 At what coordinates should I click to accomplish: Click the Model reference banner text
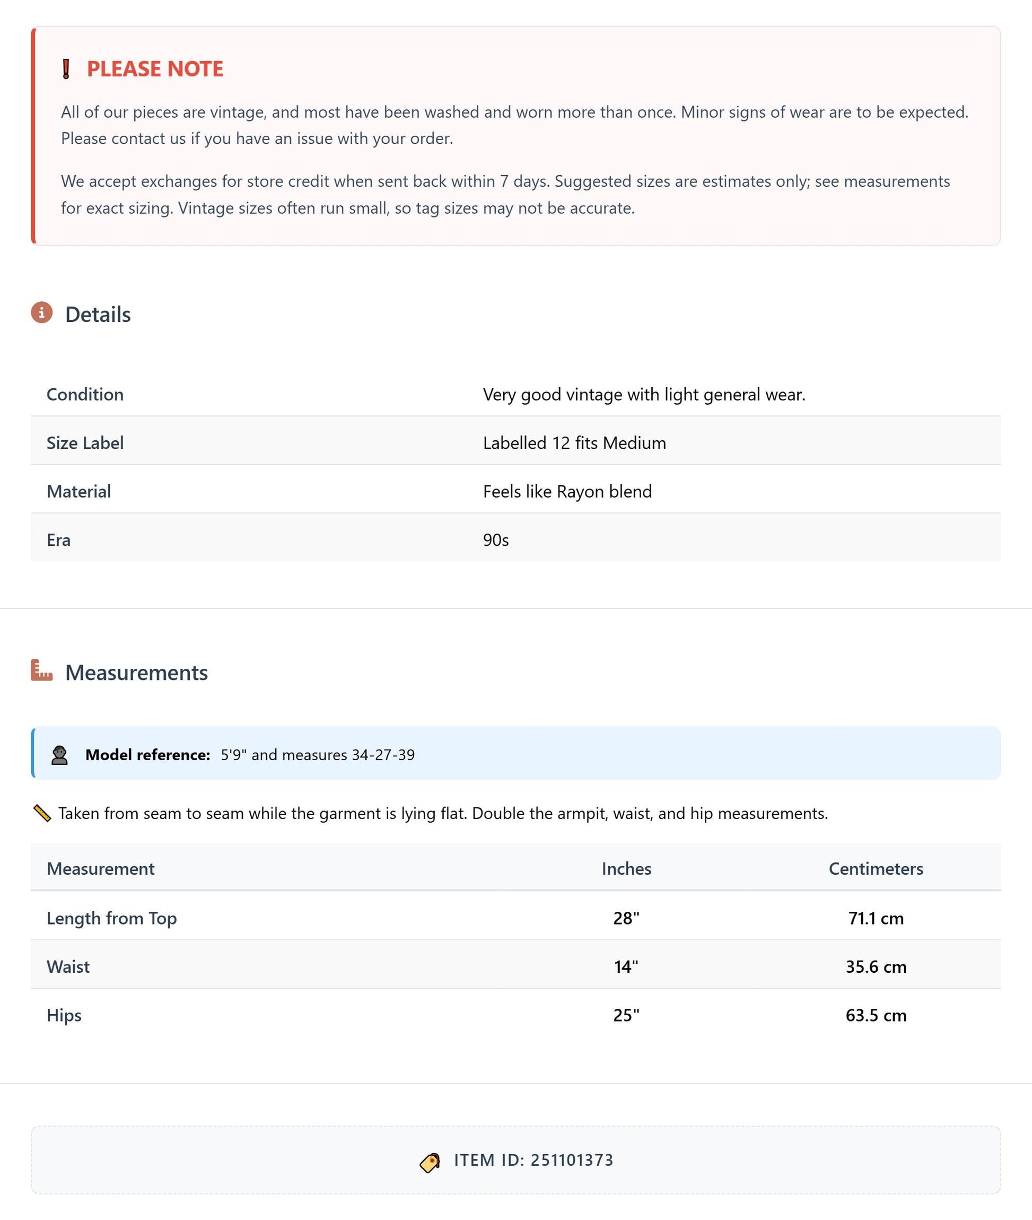[250, 755]
